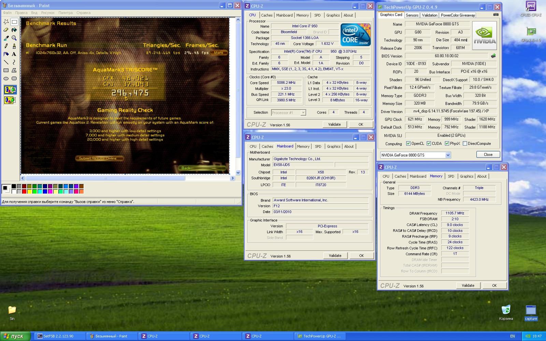Click the Intel Core i7 logo in CPU-Z
546x341 pixels.
355,34
